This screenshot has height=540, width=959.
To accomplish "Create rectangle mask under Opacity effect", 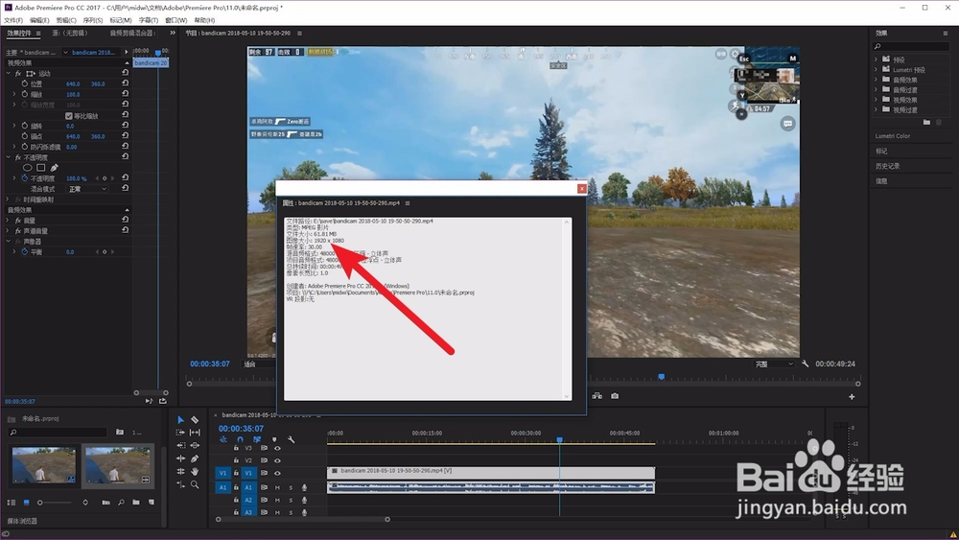I will click(41, 168).
